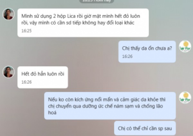Image resolution: width=193 pixels, height=136 pixels.
Task: Select the message "Hết đỏ hẳn luôn rồi"
Action: tap(43, 77)
